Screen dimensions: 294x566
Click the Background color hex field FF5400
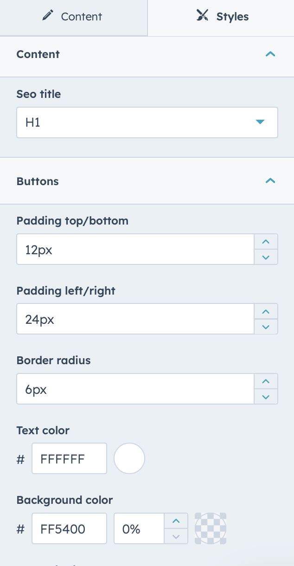tap(69, 528)
